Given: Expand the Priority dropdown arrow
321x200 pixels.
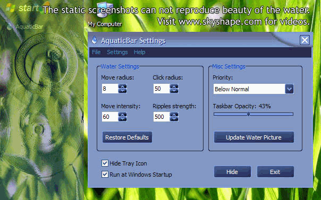Looking at the screenshot, I should point(289,89).
